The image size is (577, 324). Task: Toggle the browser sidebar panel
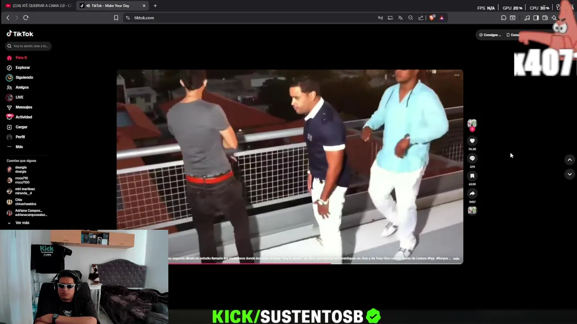pyautogui.click(x=536, y=18)
